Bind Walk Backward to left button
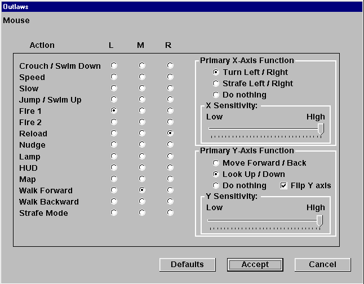Image resolution: width=364 pixels, height=284 pixels. pyautogui.click(x=114, y=201)
